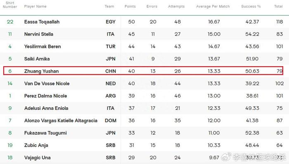Image resolution: width=289 pixels, height=164 pixels.
Task: Open player Eassa Toqaallah's name link
Action: coord(42,22)
